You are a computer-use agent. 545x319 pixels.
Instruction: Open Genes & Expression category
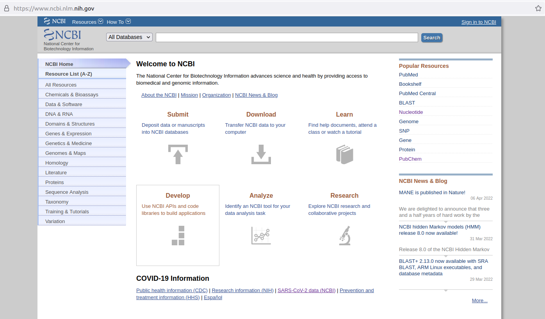(82, 133)
